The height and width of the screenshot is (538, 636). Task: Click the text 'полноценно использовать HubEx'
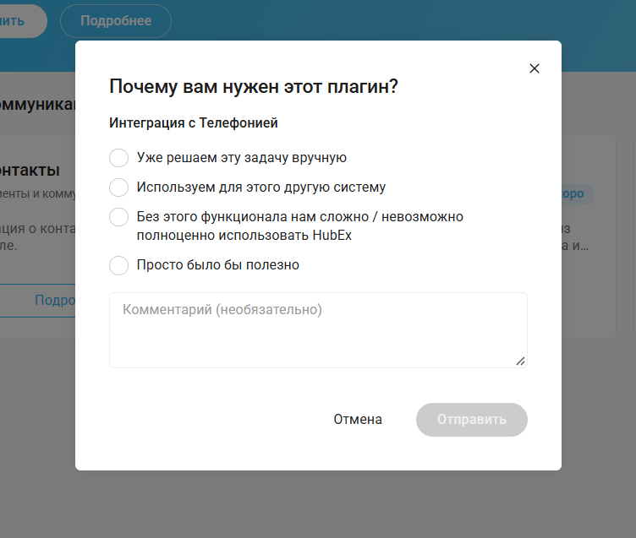(x=244, y=236)
